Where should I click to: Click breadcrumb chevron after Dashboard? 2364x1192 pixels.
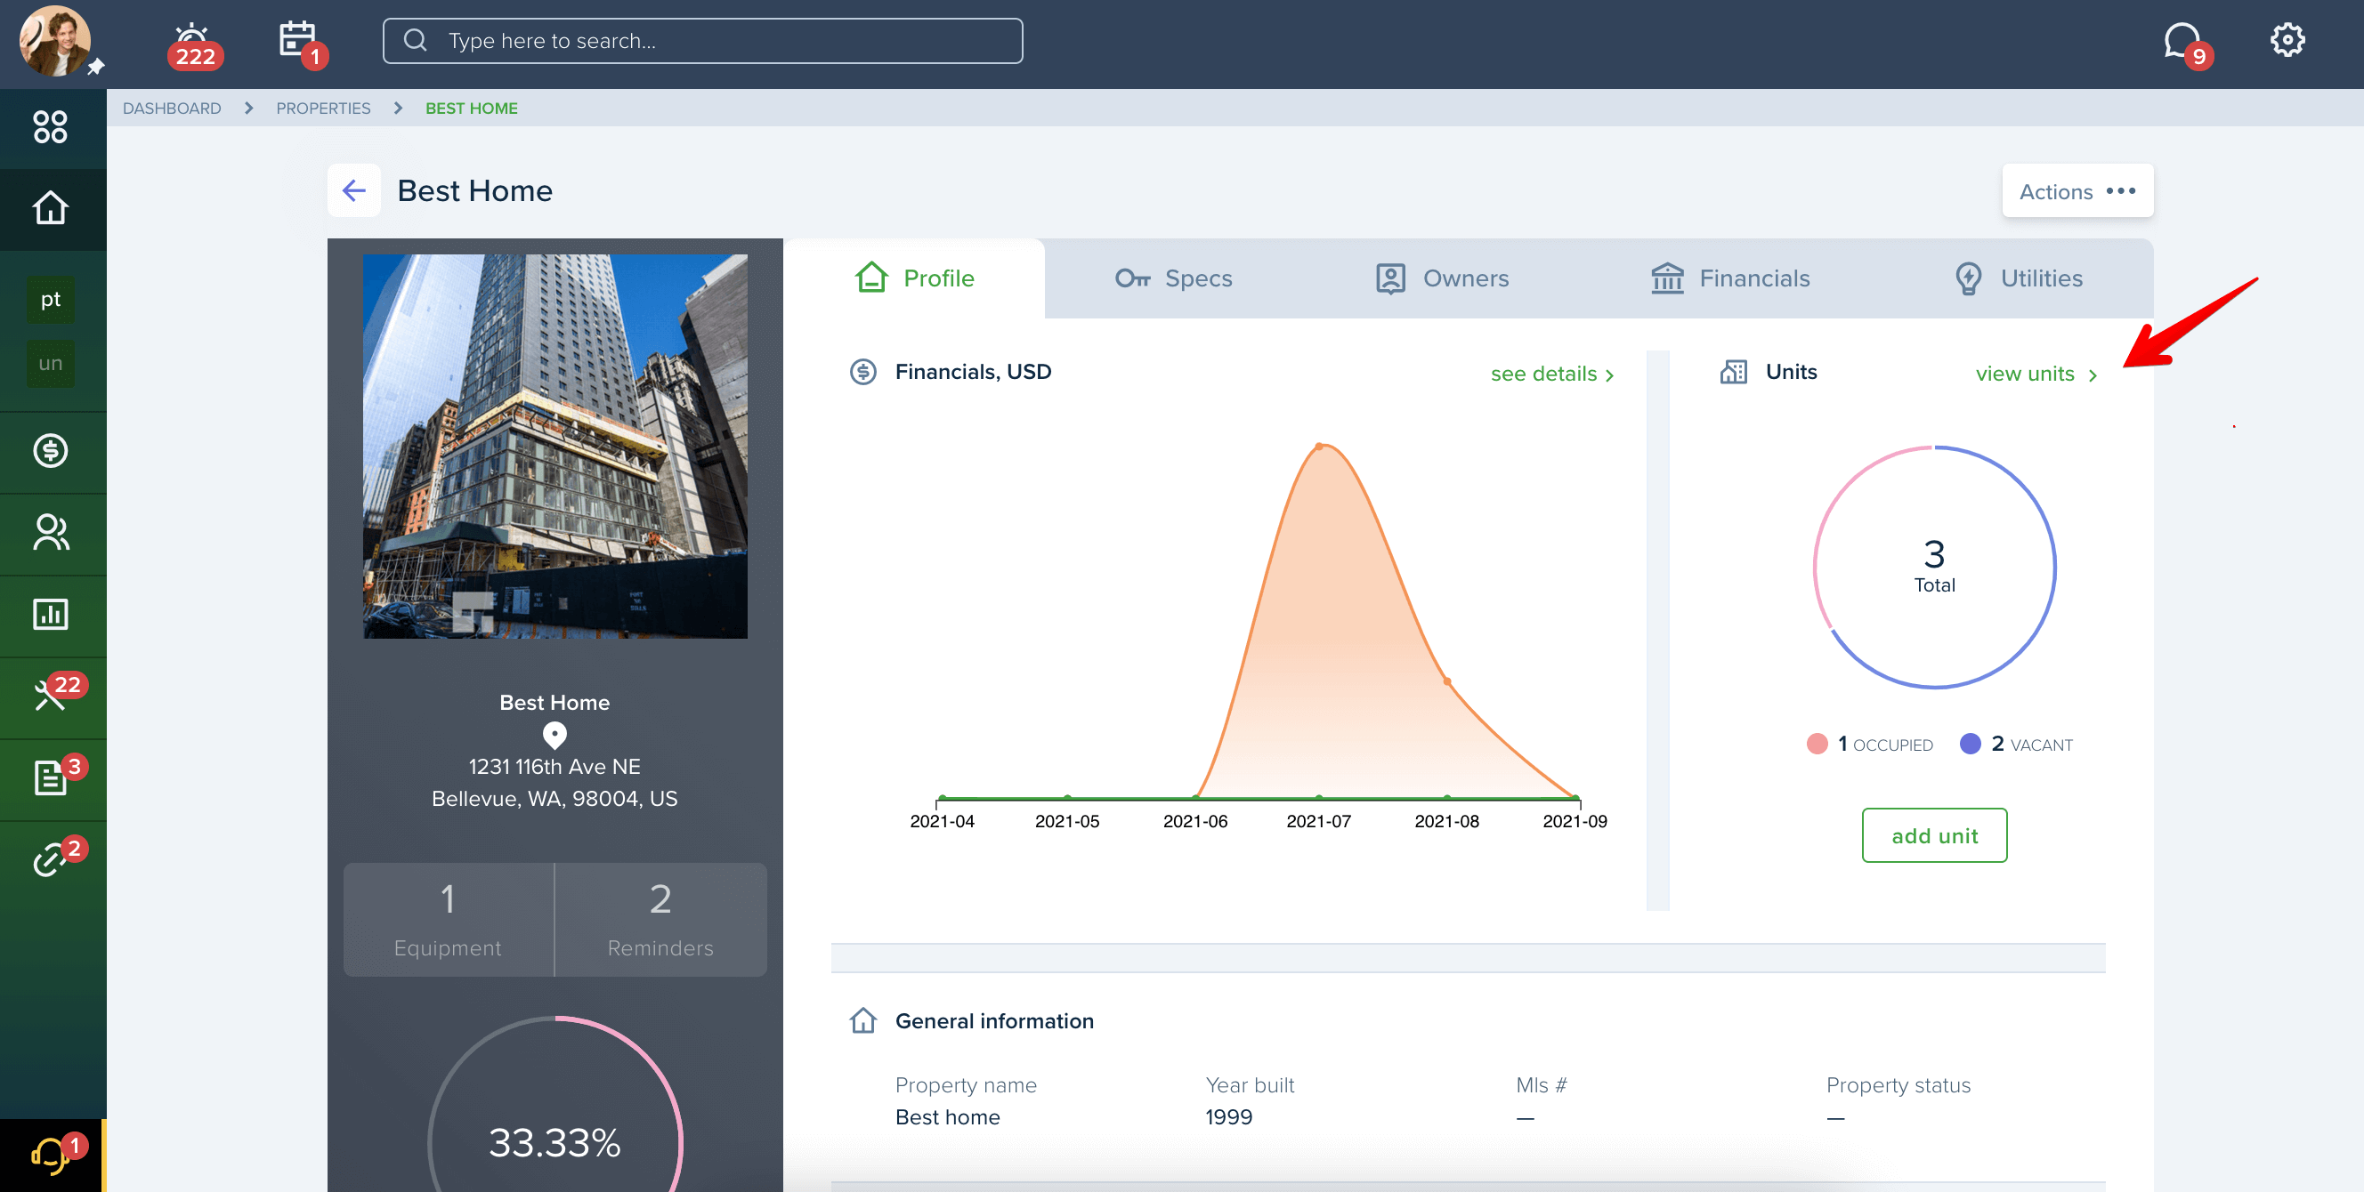coord(248,109)
